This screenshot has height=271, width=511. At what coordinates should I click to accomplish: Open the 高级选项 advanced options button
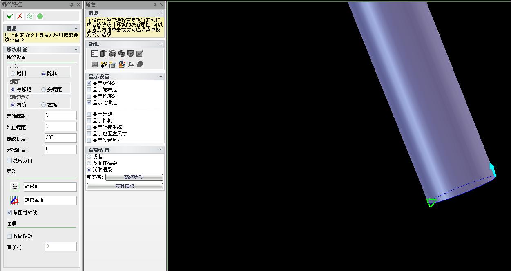coord(134,177)
